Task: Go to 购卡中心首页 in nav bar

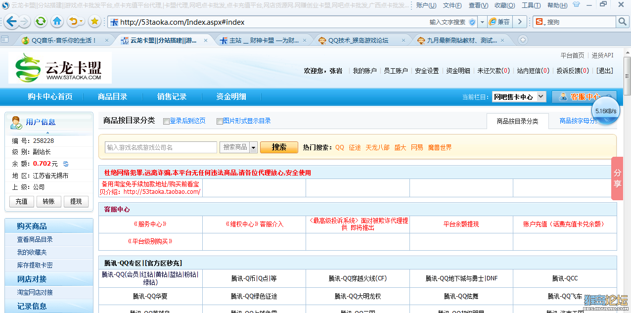Action: pos(50,97)
